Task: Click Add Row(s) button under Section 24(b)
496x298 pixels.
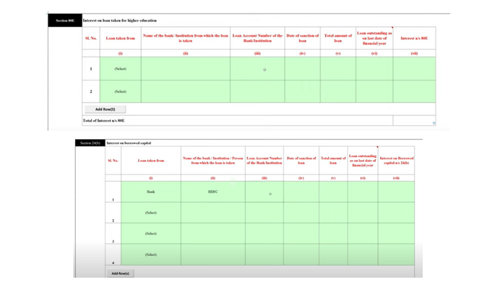Action: pyautogui.click(x=120, y=273)
